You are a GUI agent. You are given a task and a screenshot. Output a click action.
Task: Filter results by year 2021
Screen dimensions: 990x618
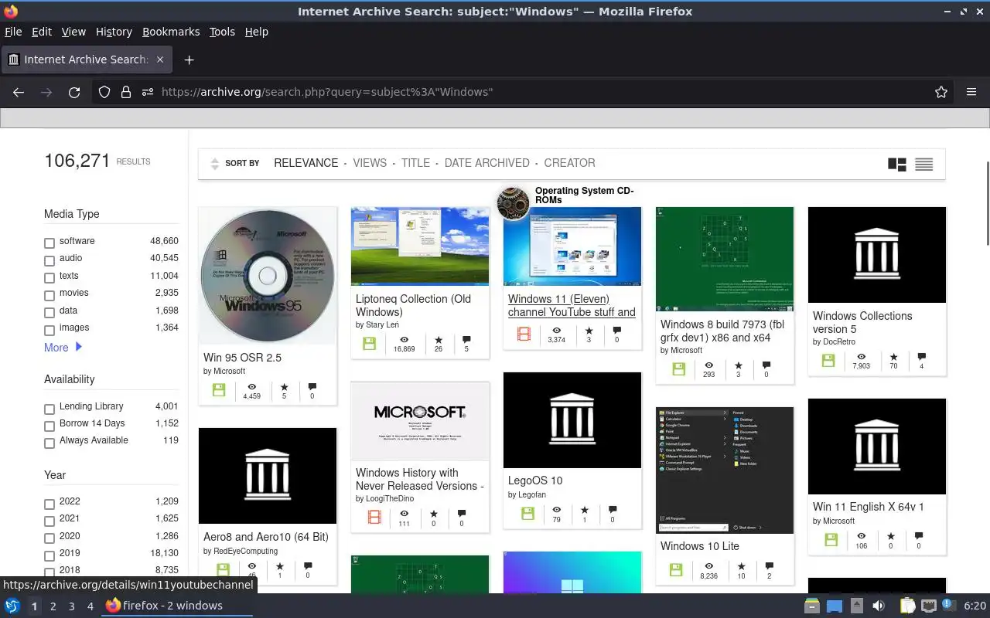49,521
